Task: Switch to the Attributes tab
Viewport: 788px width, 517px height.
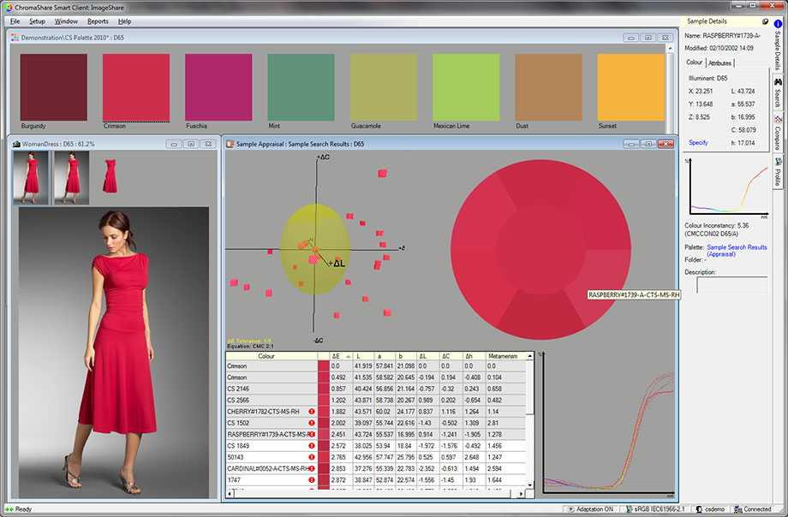Action: [x=719, y=62]
